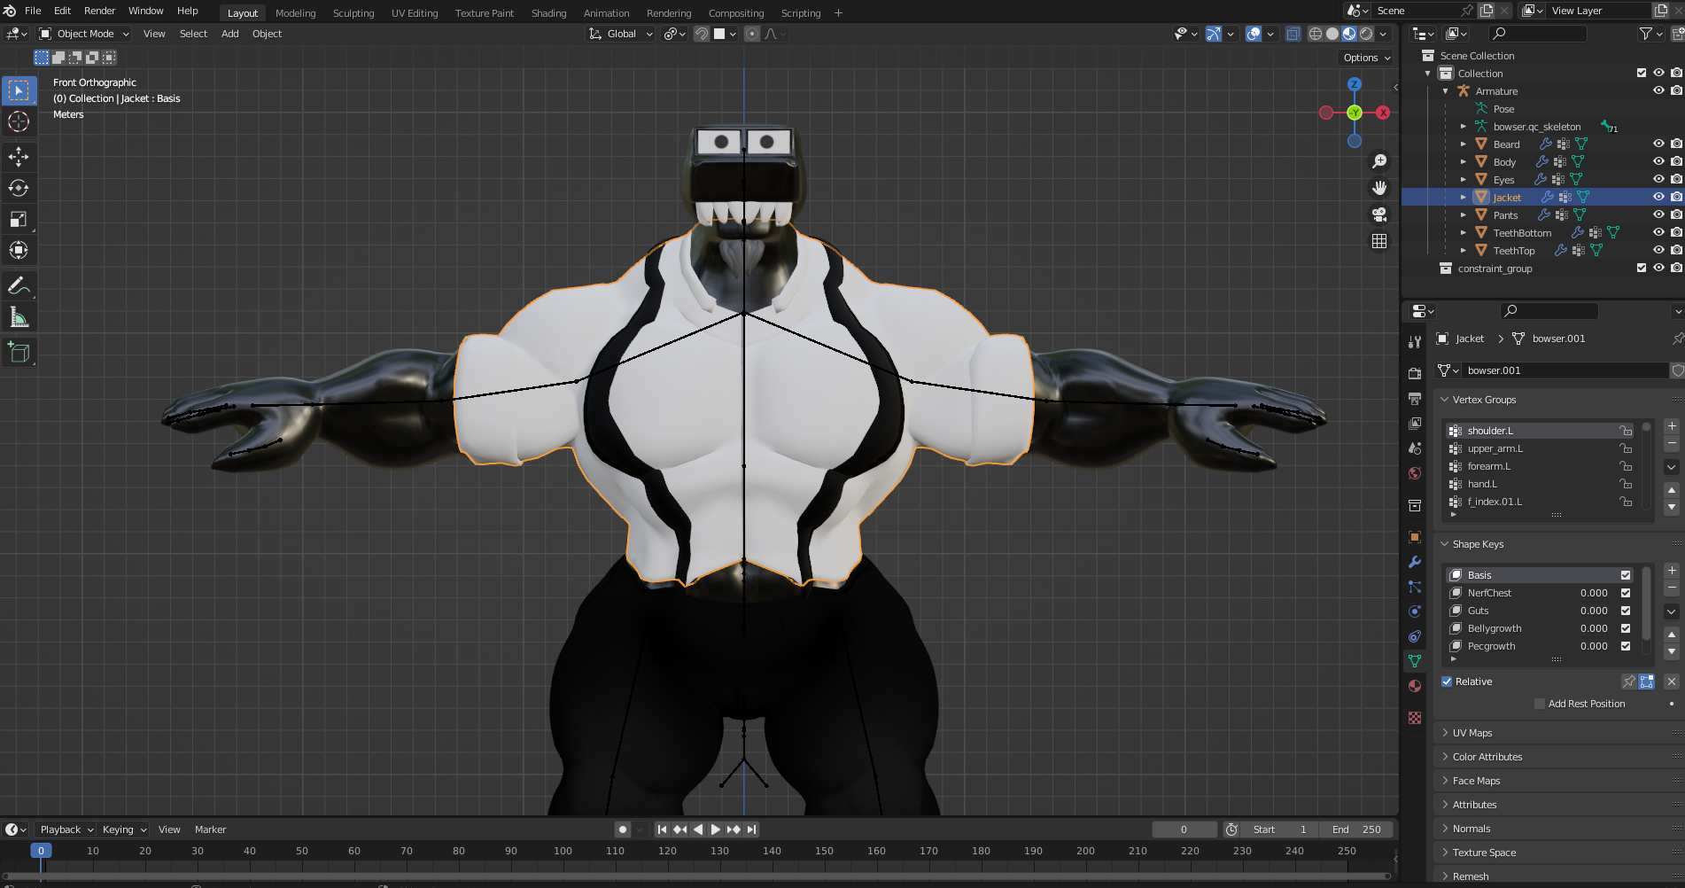Open the Texture properties checker tab
The image size is (1685, 888).
point(1415,718)
